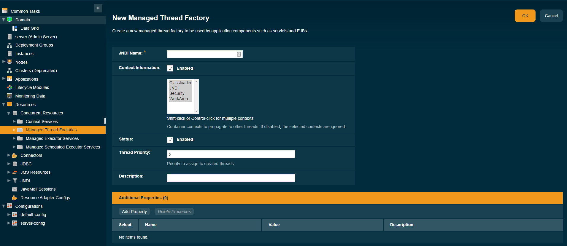Click the Deployment Groups icon
The width and height of the screenshot is (567, 246).
point(9,45)
